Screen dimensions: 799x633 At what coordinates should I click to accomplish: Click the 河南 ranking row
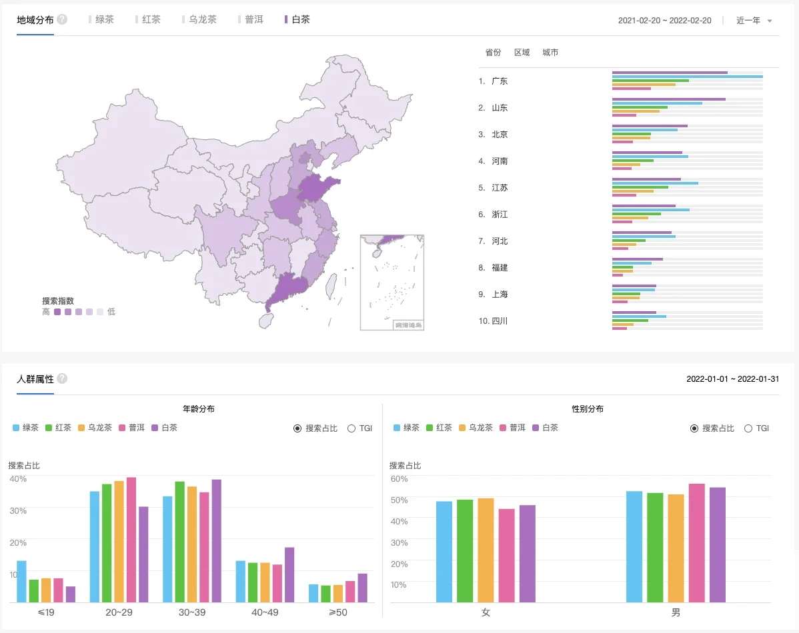pyautogui.click(x=621, y=161)
